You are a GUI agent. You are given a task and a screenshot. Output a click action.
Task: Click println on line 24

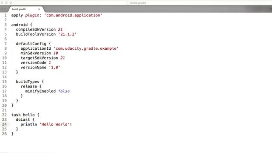28,125
